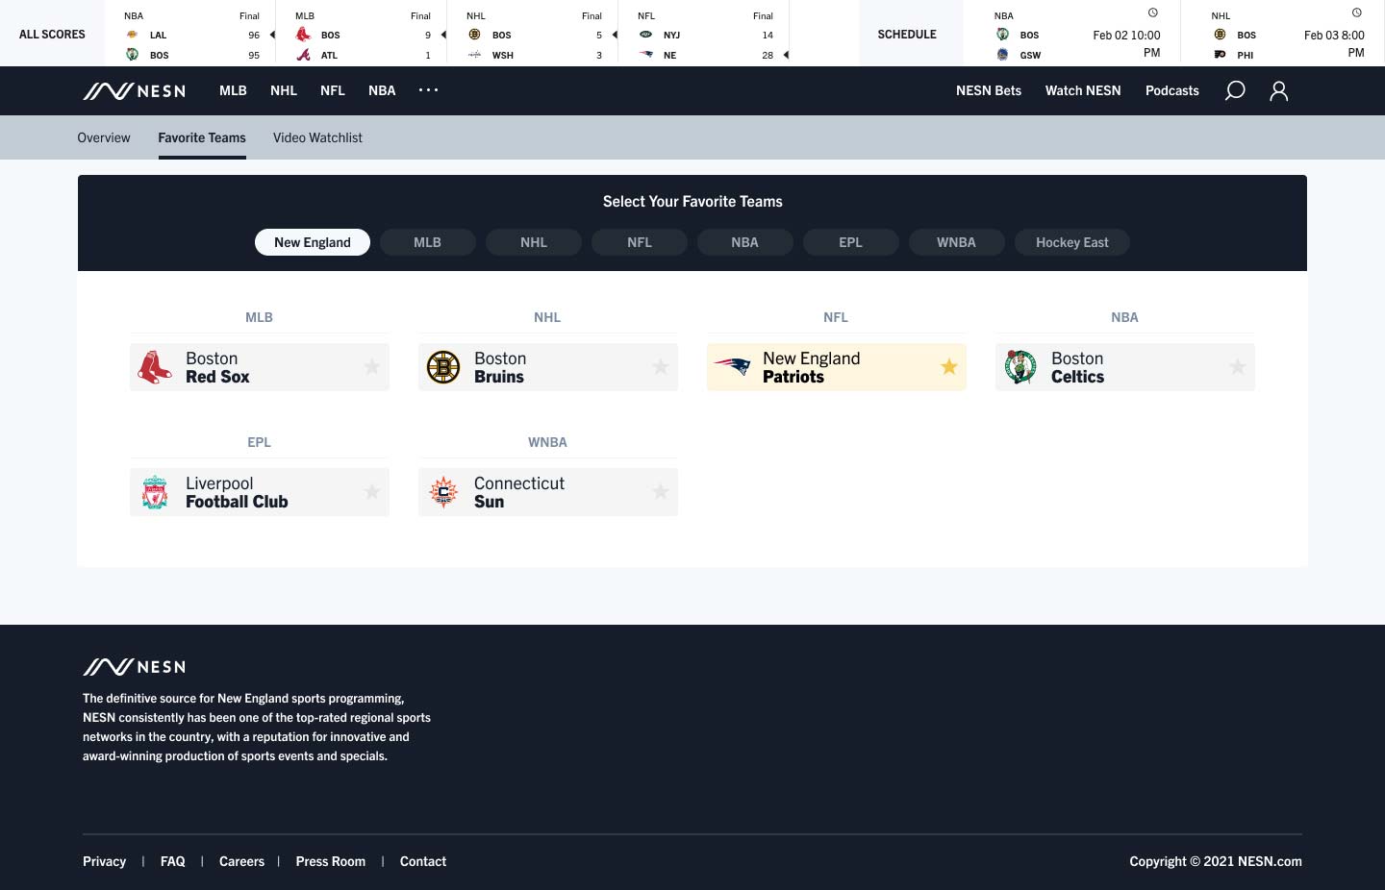The image size is (1385, 890).
Task: Click the Boston Bruins logo
Action: click(x=443, y=367)
